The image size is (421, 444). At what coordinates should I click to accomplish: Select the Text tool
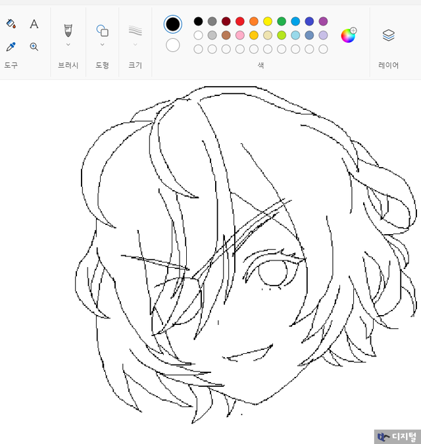coord(34,24)
